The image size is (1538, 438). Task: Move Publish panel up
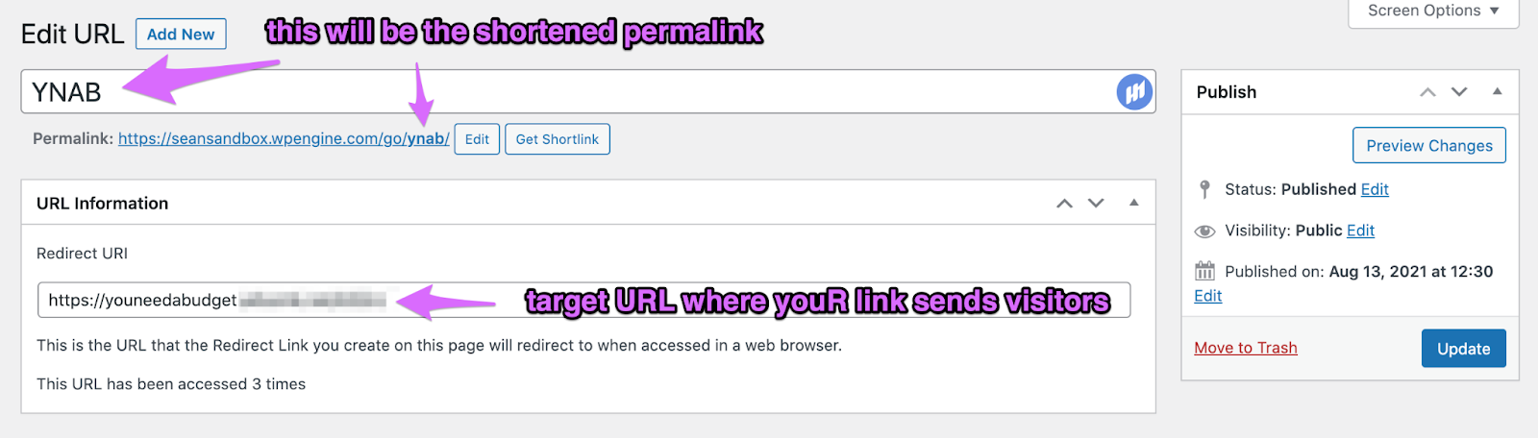(x=1427, y=92)
